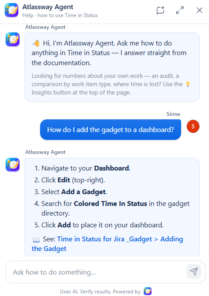209x296 pixels.
Task: Click the Powered by logo in the footer
Action: click(x=148, y=291)
